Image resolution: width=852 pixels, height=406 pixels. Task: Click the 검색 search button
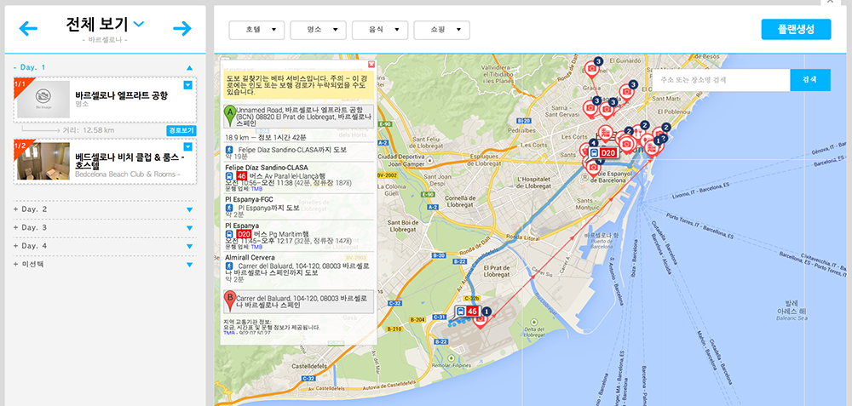point(810,80)
